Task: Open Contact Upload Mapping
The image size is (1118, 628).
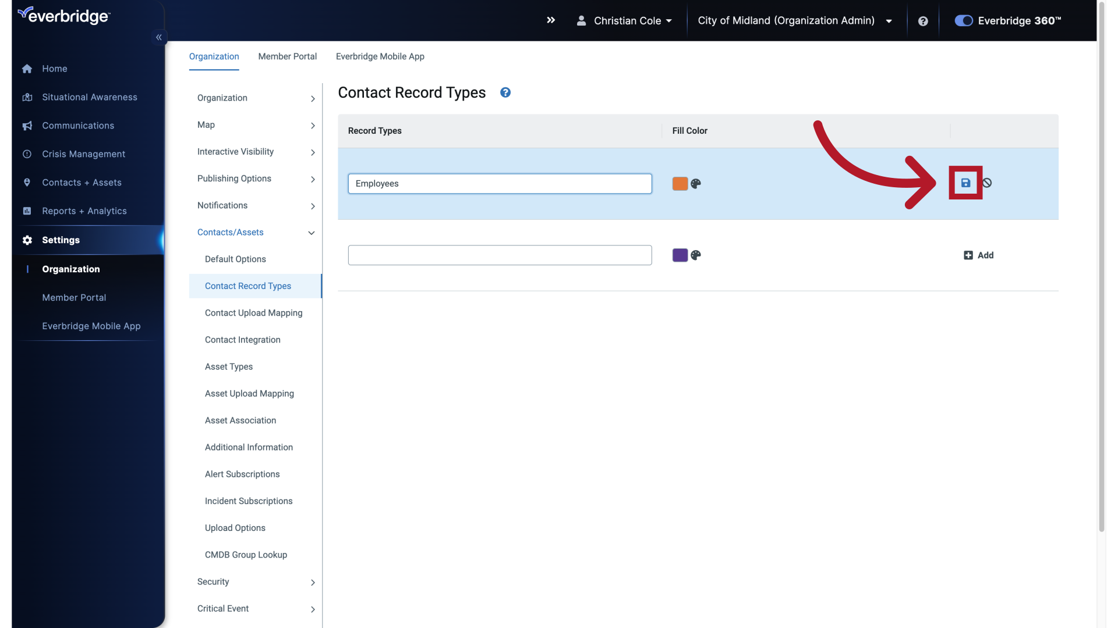Action: coord(254,313)
